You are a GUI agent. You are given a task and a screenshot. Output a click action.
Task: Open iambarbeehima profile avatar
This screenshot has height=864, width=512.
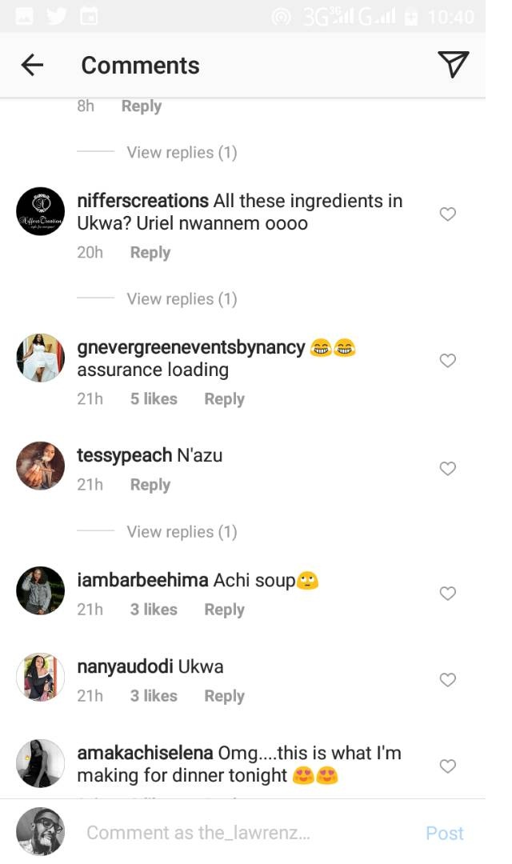click(40, 590)
